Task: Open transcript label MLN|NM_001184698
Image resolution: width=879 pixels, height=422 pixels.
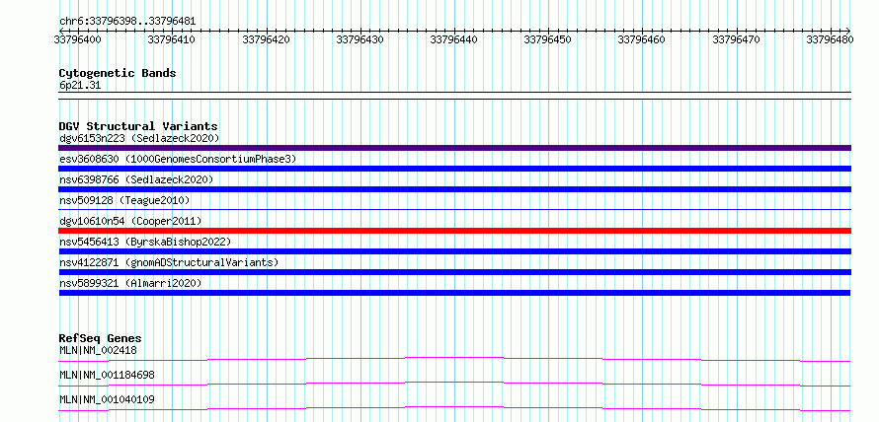Action: (x=107, y=375)
